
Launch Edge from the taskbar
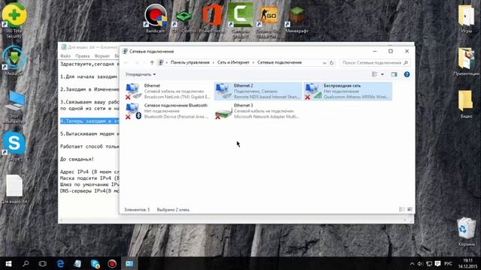click(60, 263)
